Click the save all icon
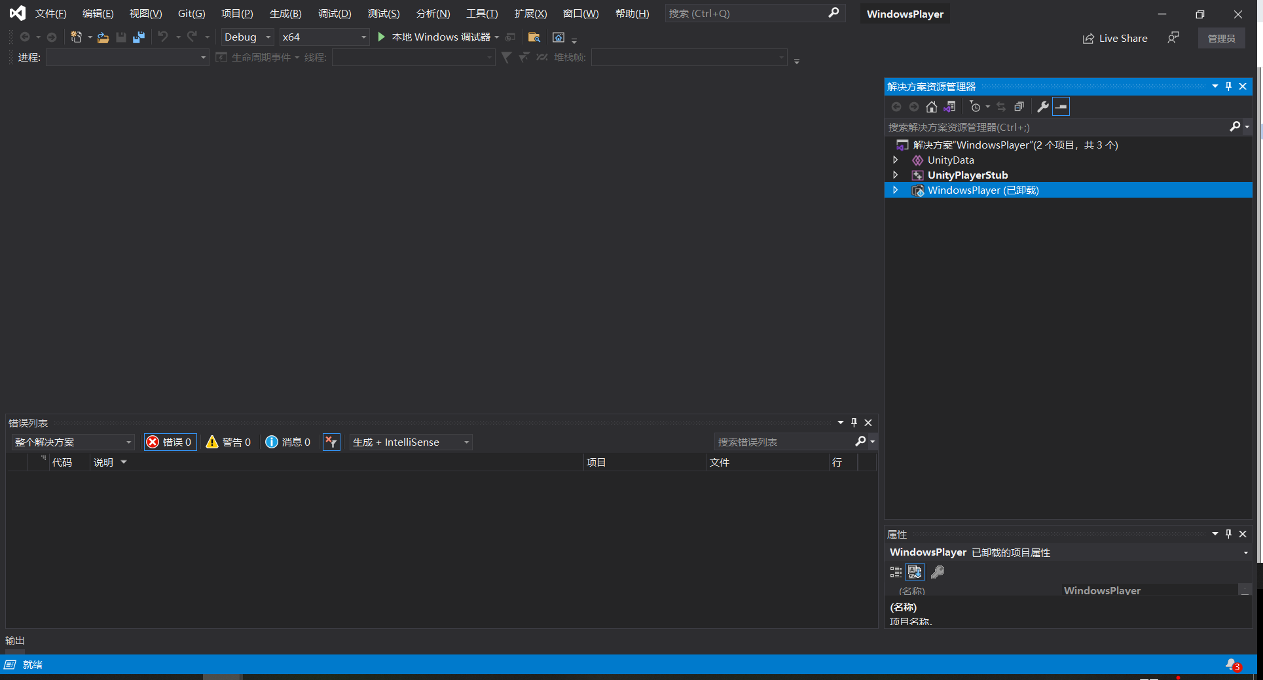Screen dimensions: 1263x680 point(138,37)
